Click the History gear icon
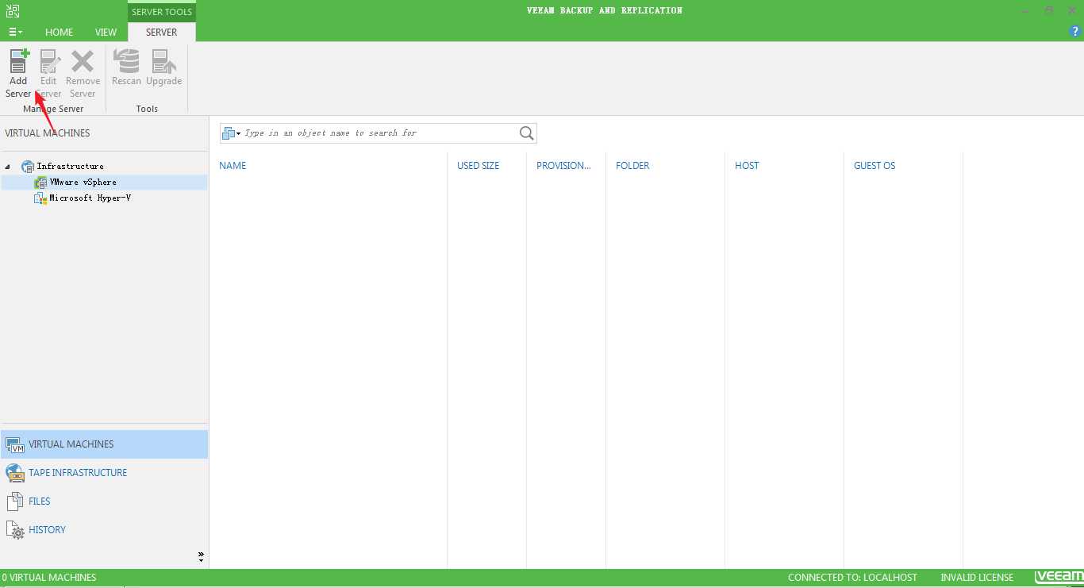The image size is (1084, 588). [x=15, y=530]
